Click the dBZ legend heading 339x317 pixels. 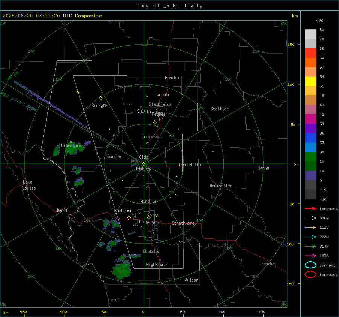tap(319, 20)
